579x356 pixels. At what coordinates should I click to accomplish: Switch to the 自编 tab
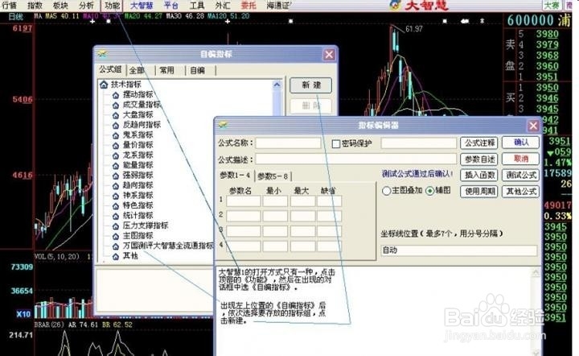tap(198, 70)
